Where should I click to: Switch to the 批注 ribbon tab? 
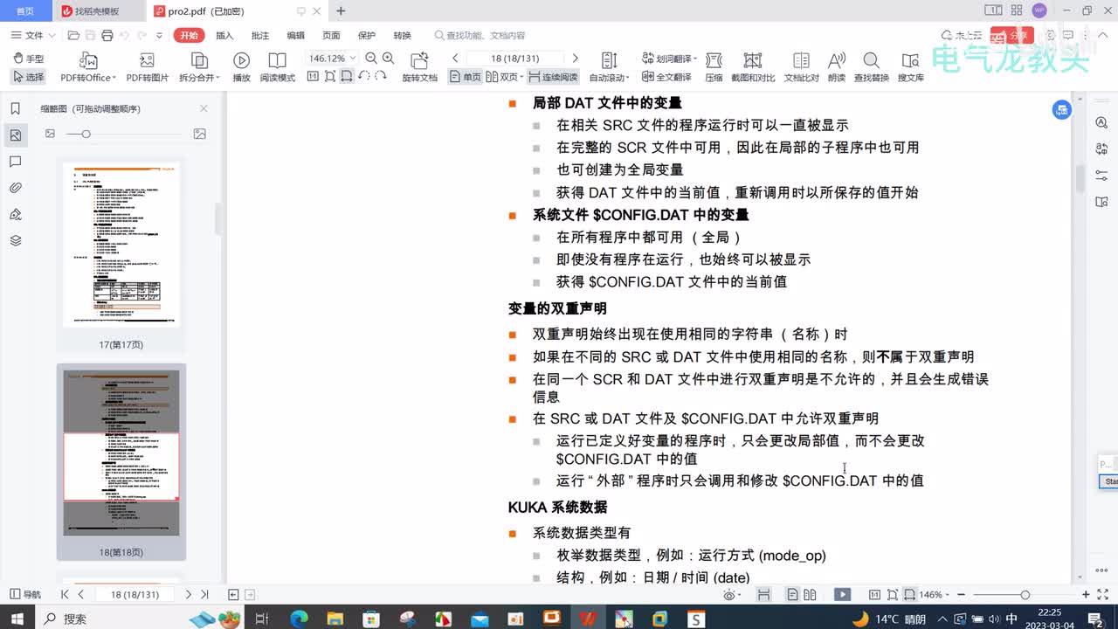[x=260, y=35]
